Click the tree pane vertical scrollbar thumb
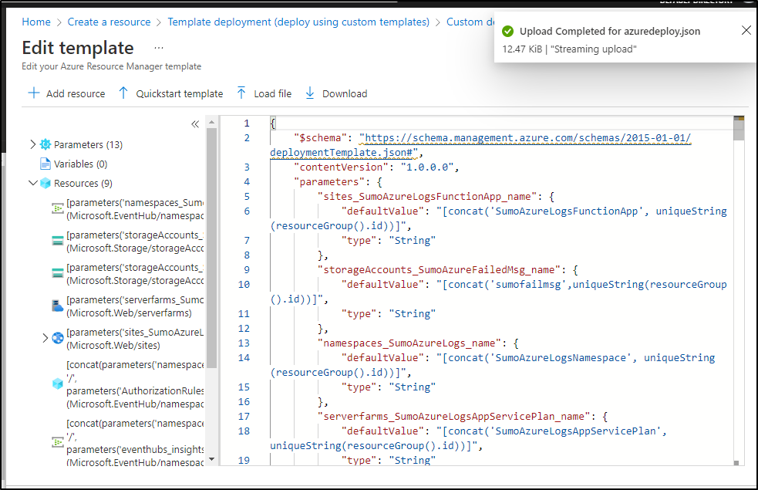Screen dimensions: 758x490 pos(212,248)
